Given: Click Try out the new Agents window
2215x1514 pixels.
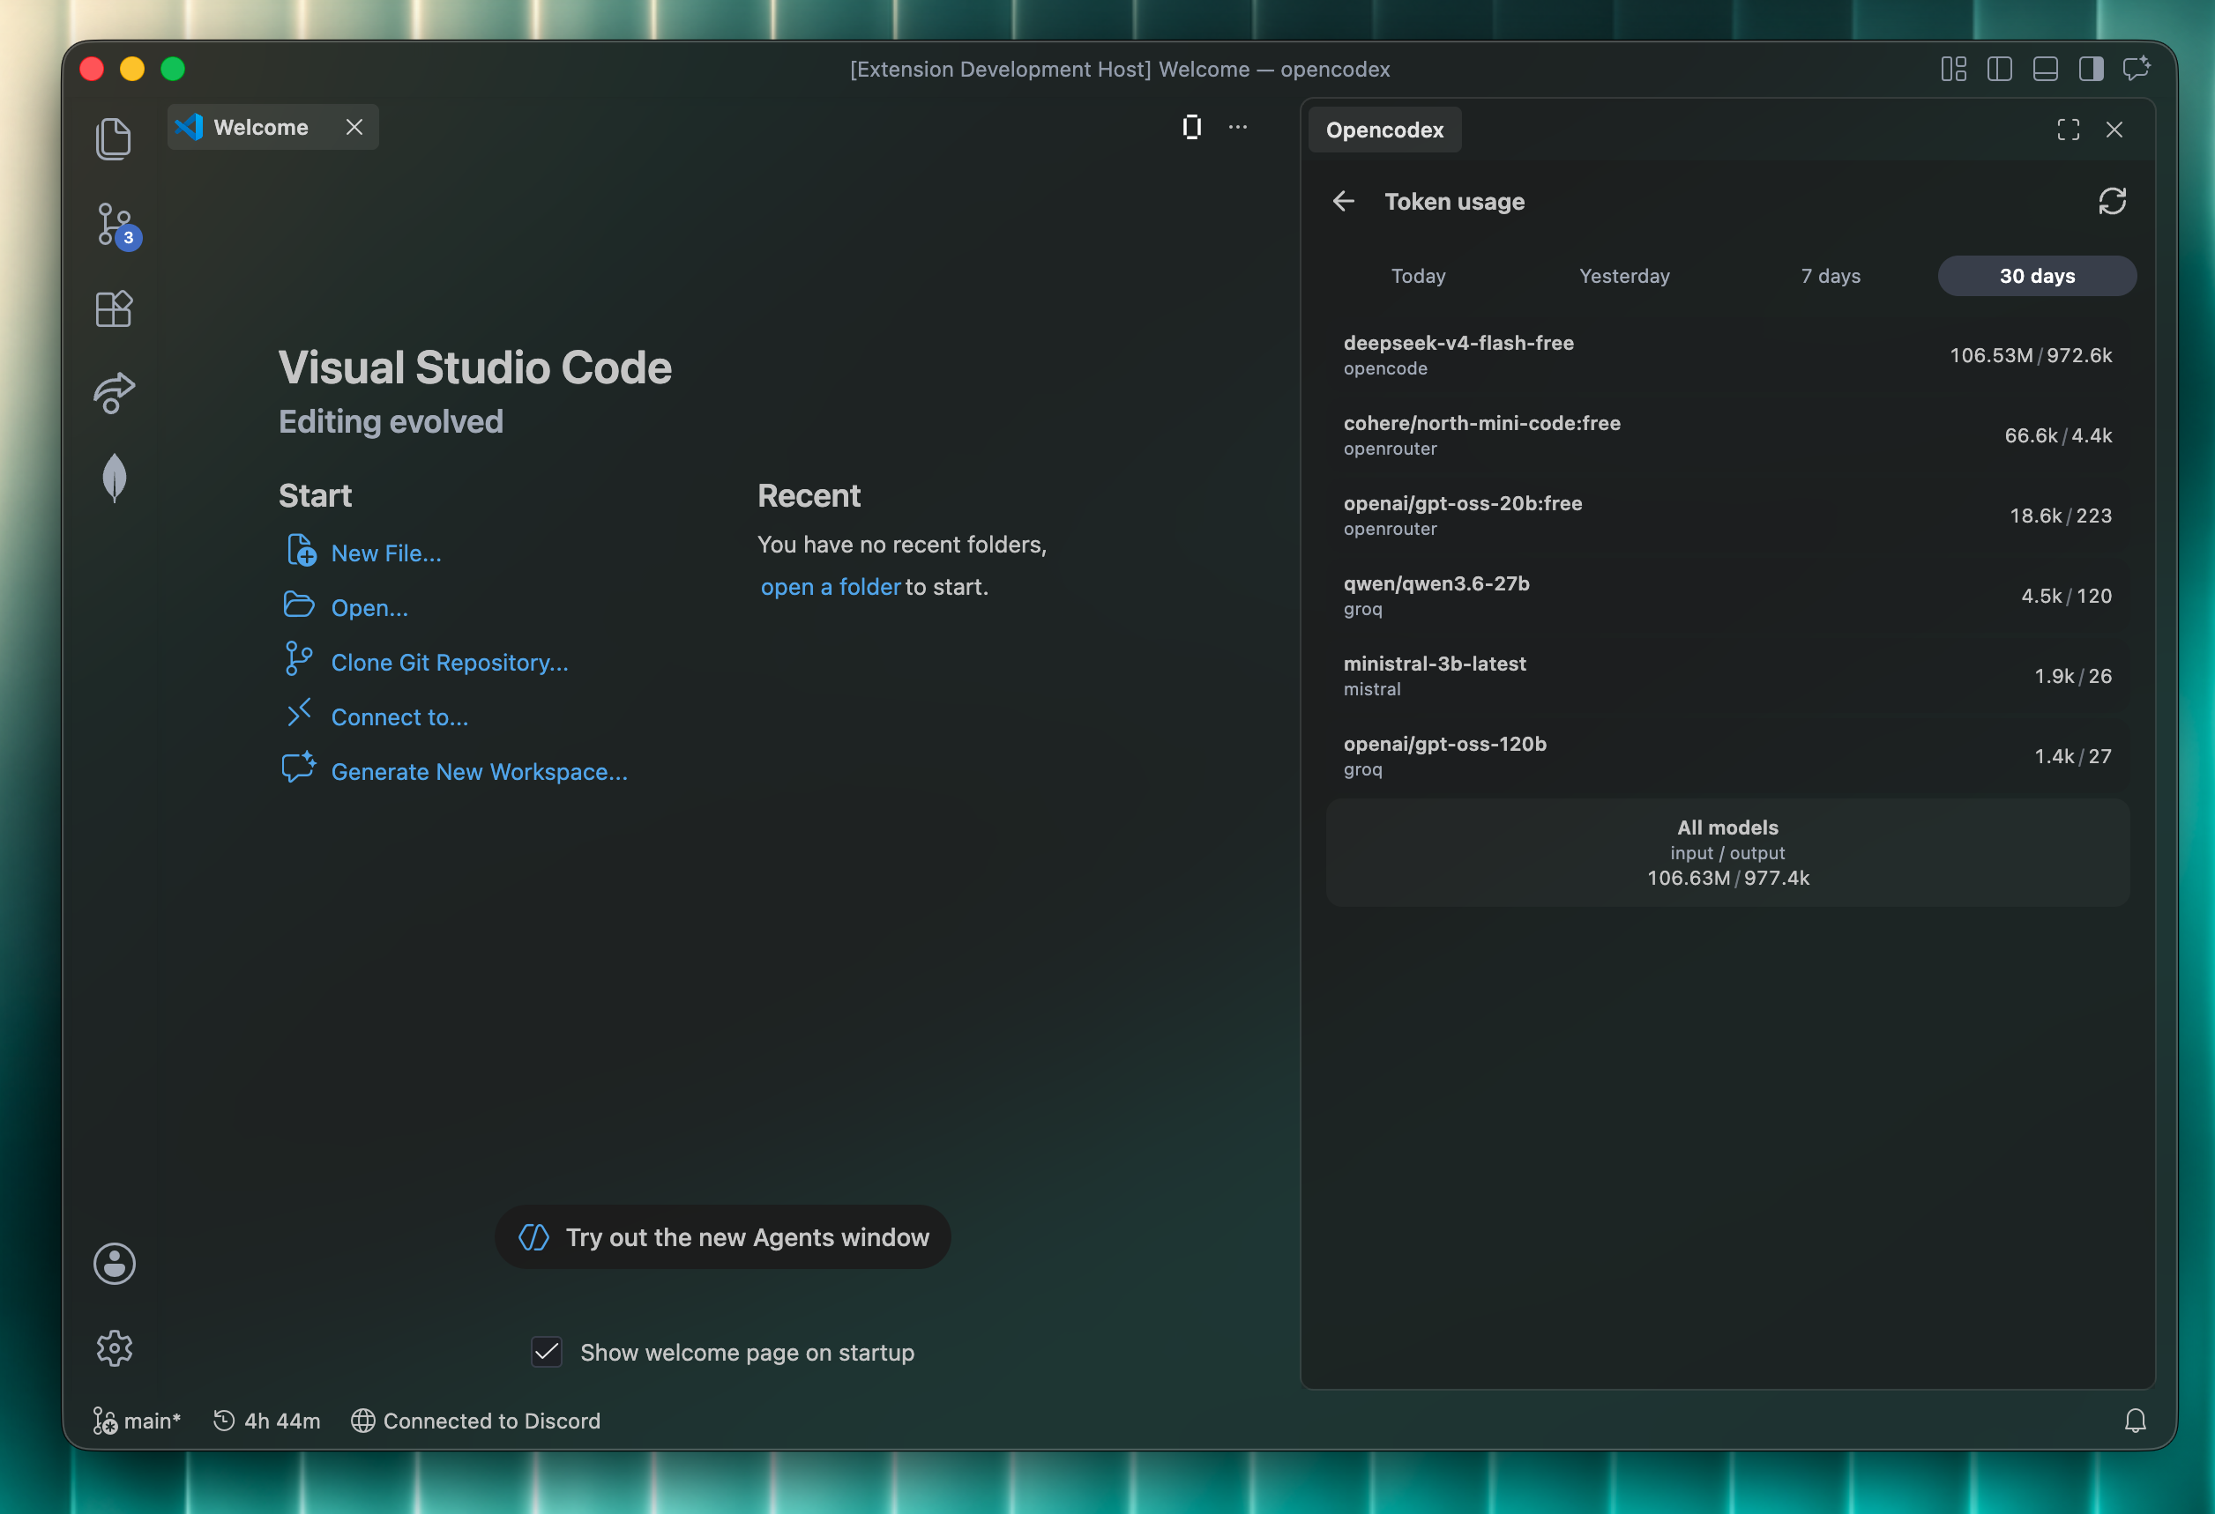Looking at the screenshot, I should (x=722, y=1236).
